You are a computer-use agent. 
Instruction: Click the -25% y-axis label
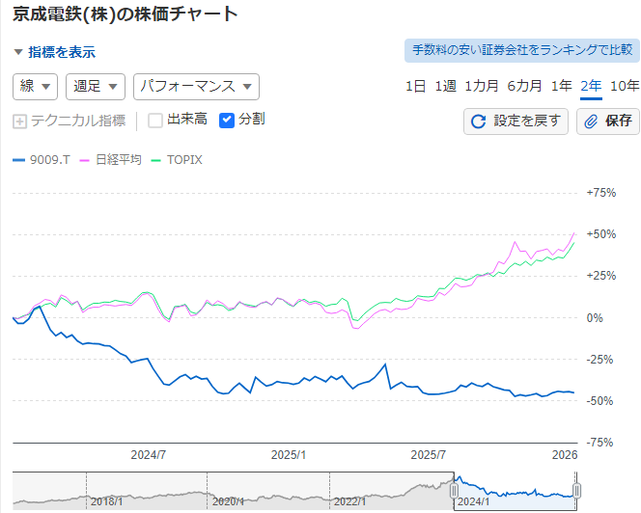click(x=599, y=360)
